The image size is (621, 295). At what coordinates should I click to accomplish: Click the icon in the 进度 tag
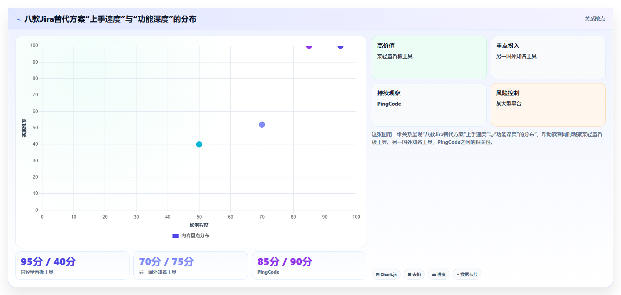[x=434, y=274]
